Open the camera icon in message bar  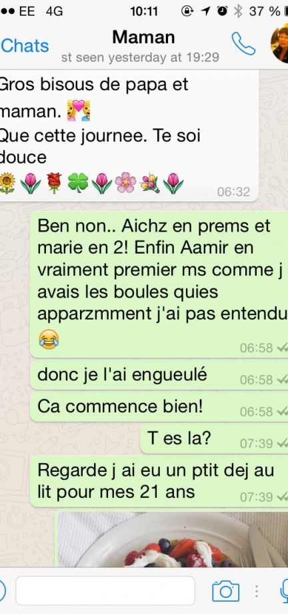[225, 591]
